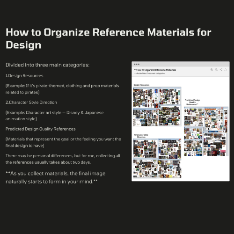The image size is (234, 234).
Task: Click the three dots window menu
Action: [137, 64]
